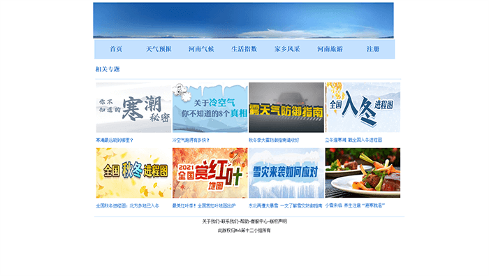The width and height of the screenshot is (489, 276).
Task: Open the 霾天气防御指南 car image
Action: pyautogui.click(x=286, y=108)
